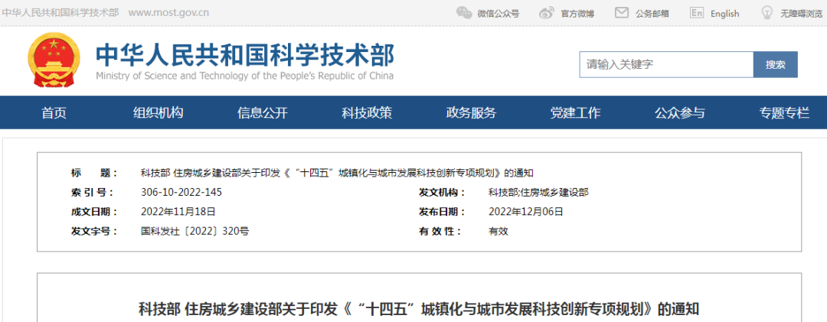The height and width of the screenshot is (322, 827).
Task: Click the keyword search input field
Action: (x=666, y=65)
